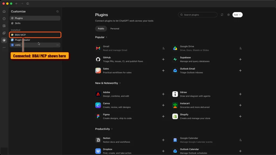Open the Home icon in left rail
Viewport: 276px width, 155px height.
[4, 11]
